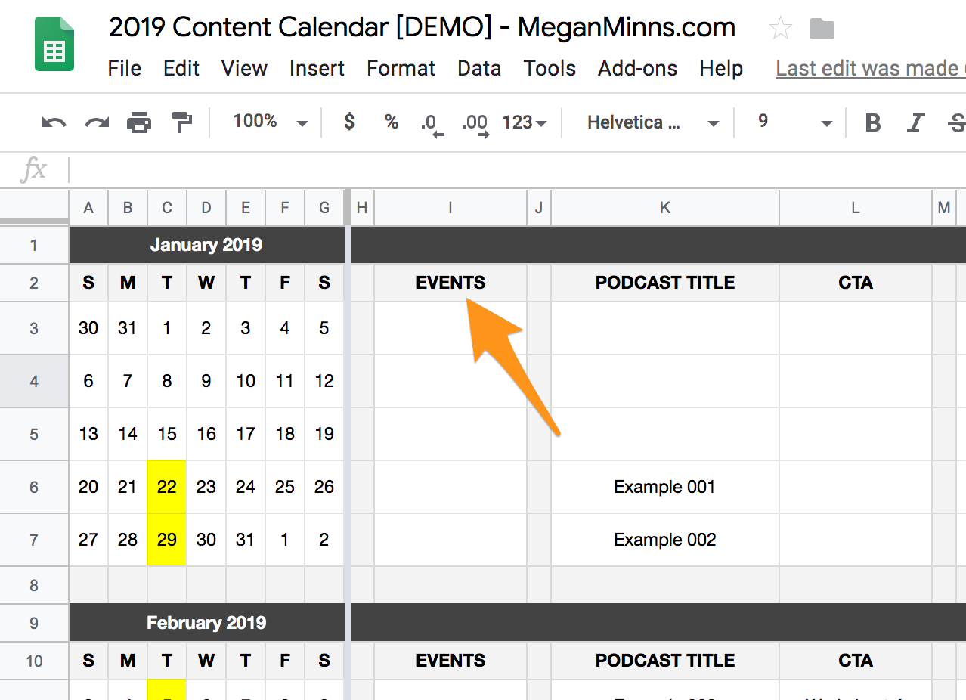Screen dimensions: 966x700
Task: Toggle Bold formatting
Action: coord(873,122)
